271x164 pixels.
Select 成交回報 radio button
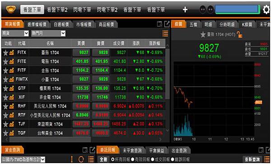[x=153, y=159]
